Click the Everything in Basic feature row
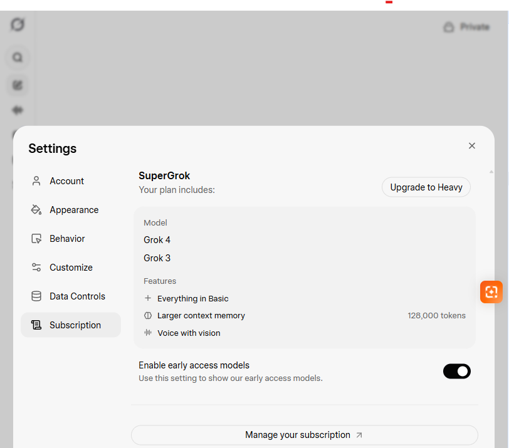 192,299
